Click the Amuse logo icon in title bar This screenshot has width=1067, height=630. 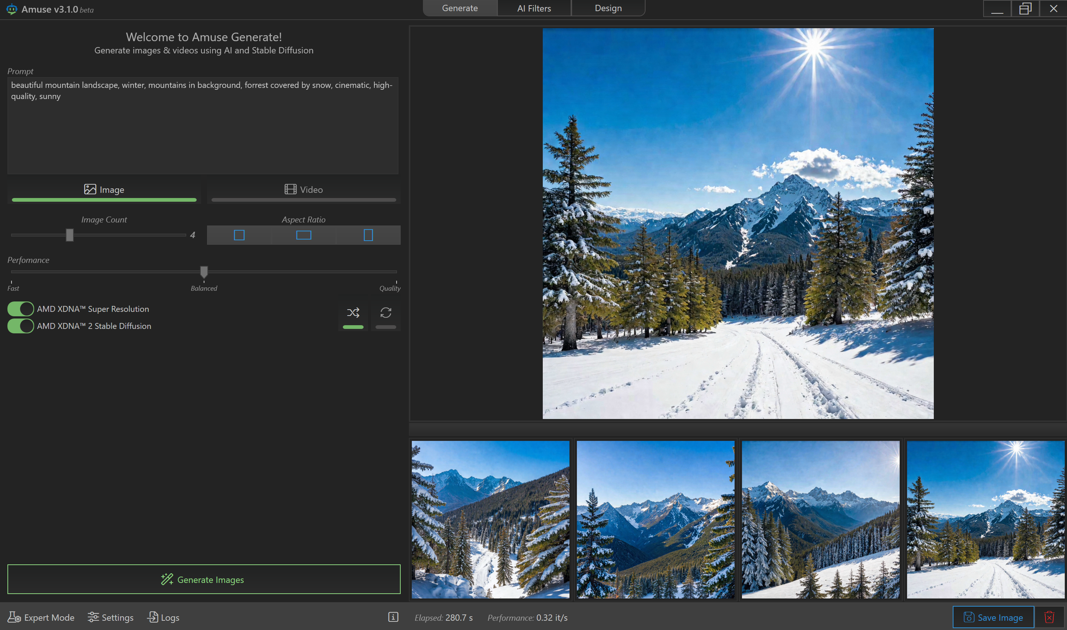click(12, 9)
